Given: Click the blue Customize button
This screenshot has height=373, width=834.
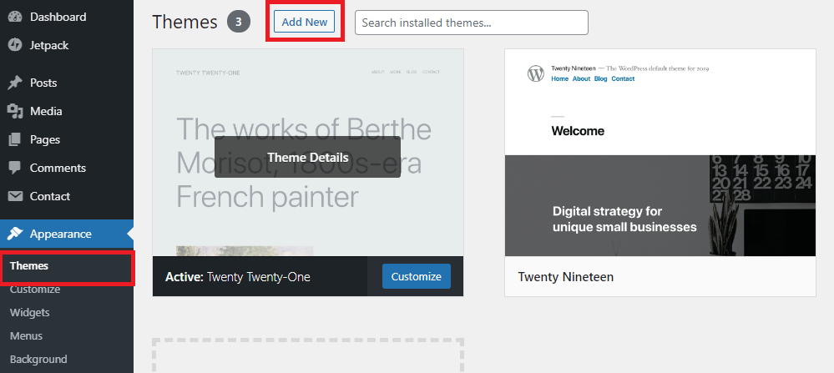Looking at the screenshot, I should (416, 276).
